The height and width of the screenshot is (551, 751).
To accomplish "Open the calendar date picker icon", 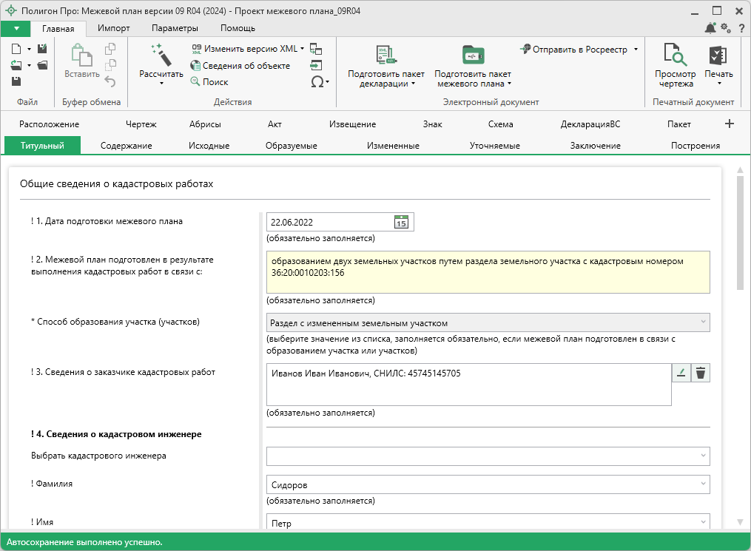I will (402, 222).
